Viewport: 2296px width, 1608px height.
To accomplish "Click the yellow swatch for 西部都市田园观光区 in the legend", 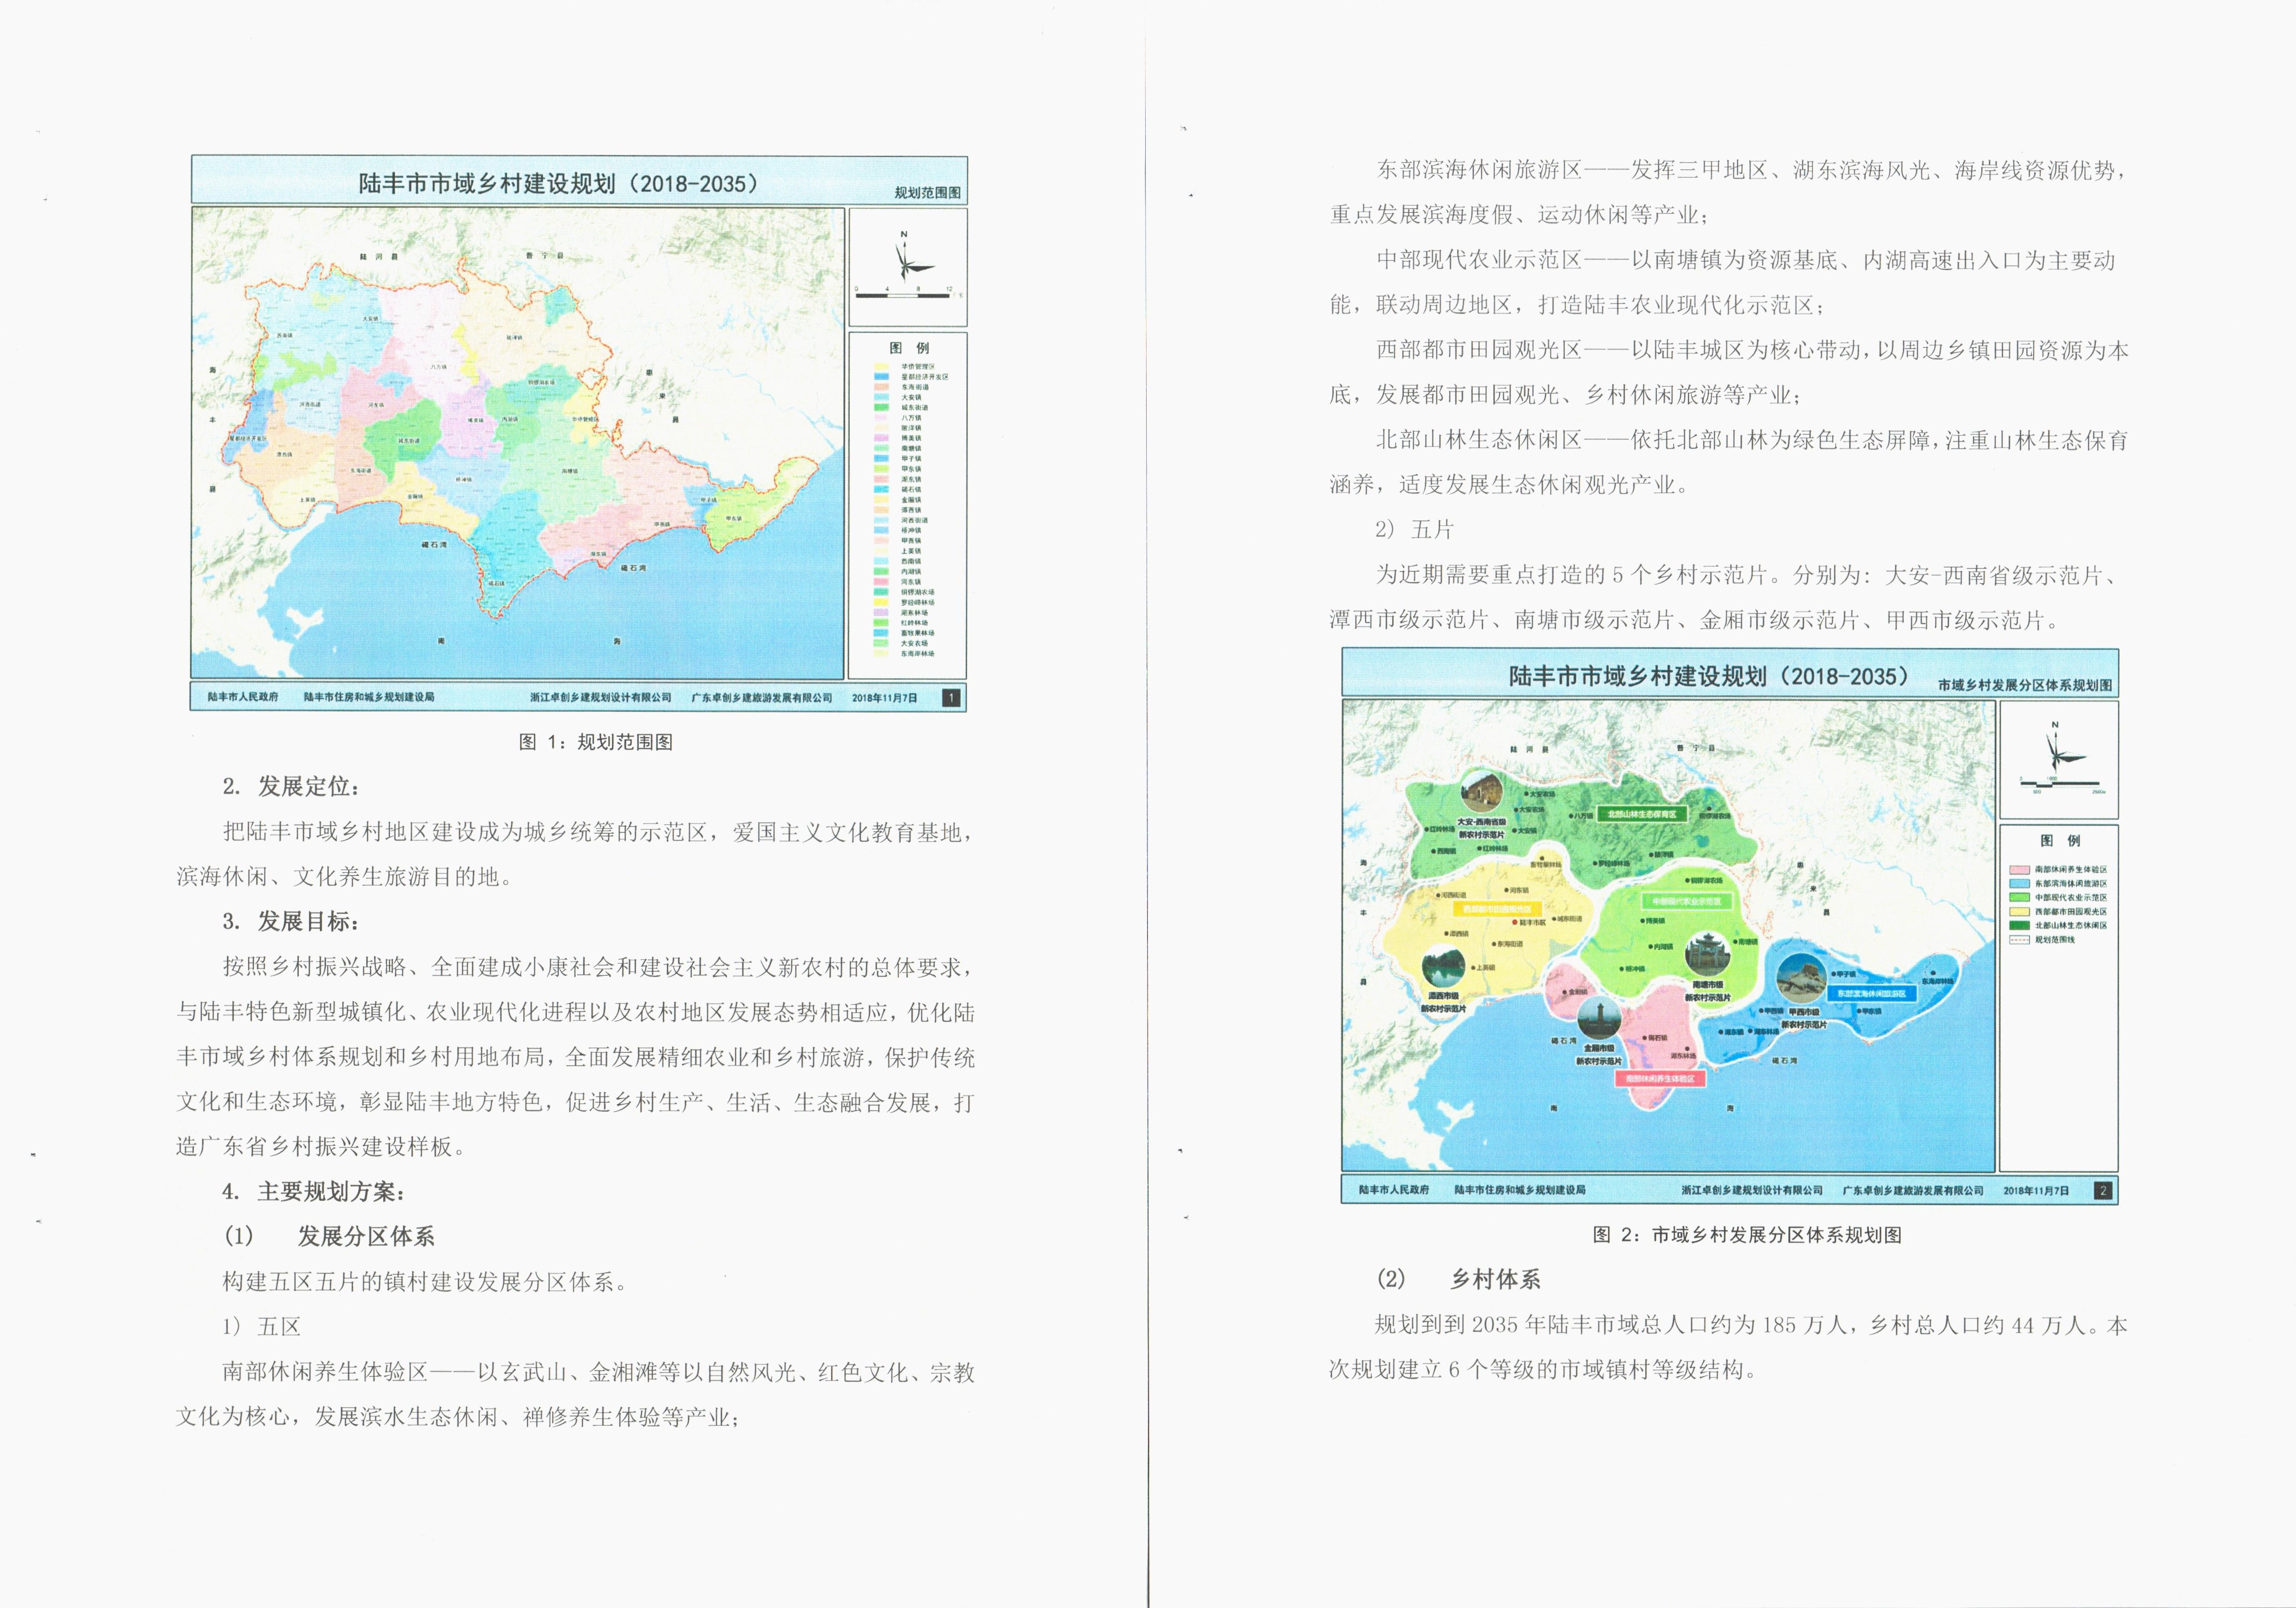I will (2019, 912).
